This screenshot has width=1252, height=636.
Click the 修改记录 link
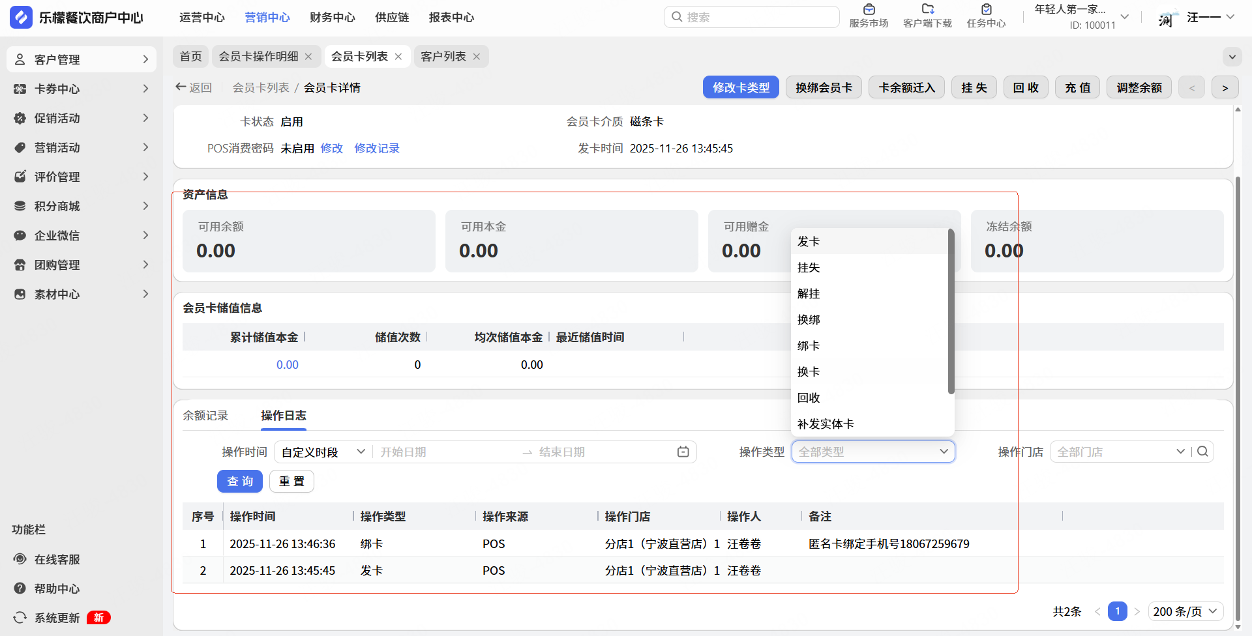[377, 149]
